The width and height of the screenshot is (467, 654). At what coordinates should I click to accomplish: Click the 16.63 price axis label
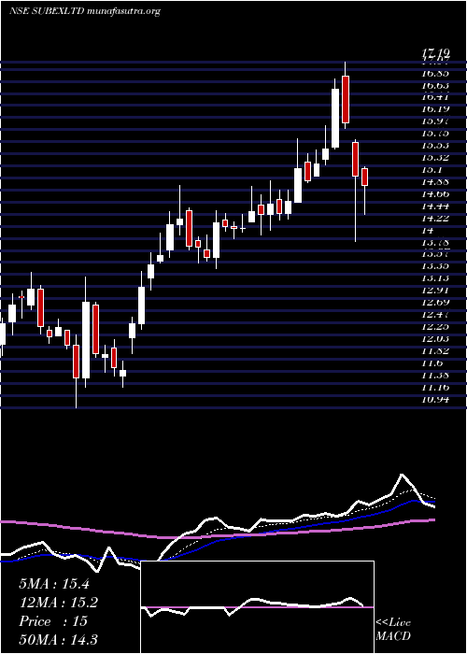click(435, 86)
